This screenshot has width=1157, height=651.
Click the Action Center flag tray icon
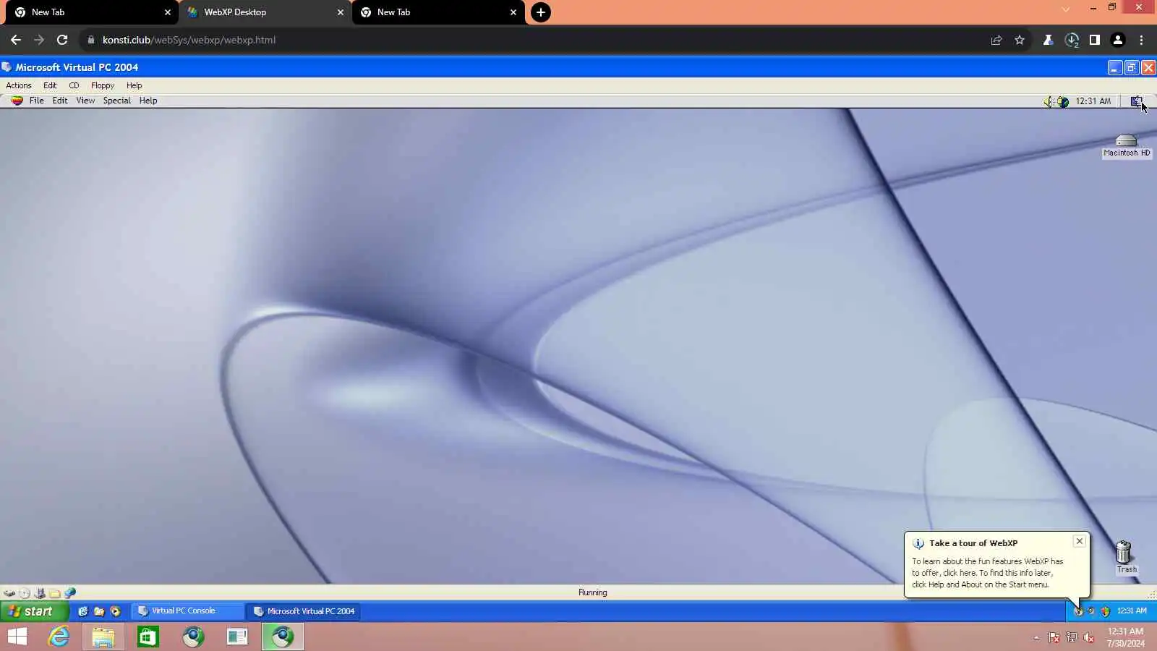pyautogui.click(x=1054, y=638)
